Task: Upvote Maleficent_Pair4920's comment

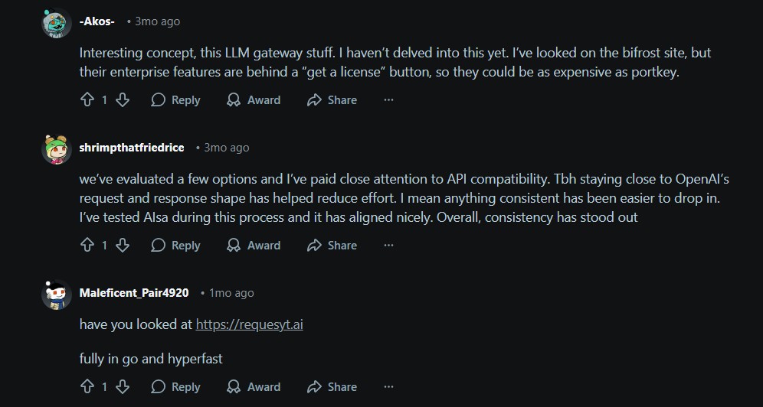Action: [87, 387]
